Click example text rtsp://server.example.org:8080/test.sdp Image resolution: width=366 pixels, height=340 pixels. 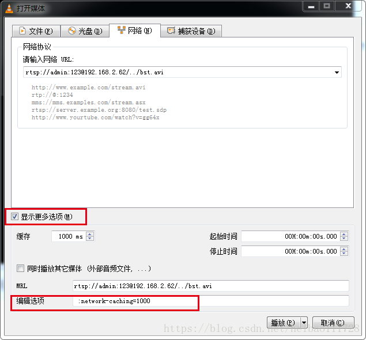(x=99, y=110)
